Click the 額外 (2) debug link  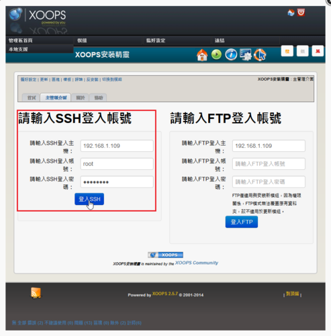[x=118, y=323]
